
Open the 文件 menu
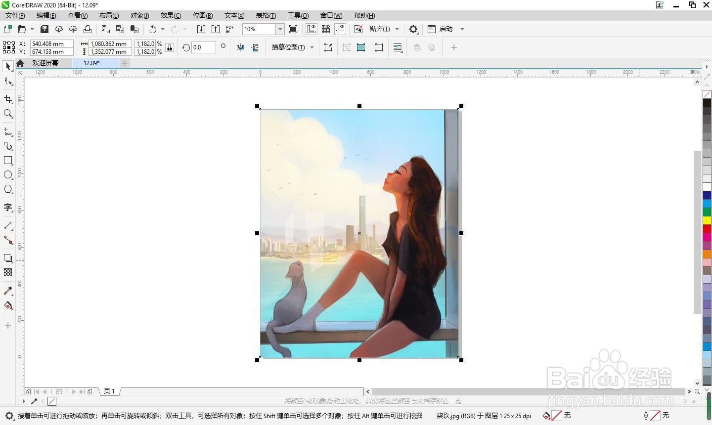[15, 15]
